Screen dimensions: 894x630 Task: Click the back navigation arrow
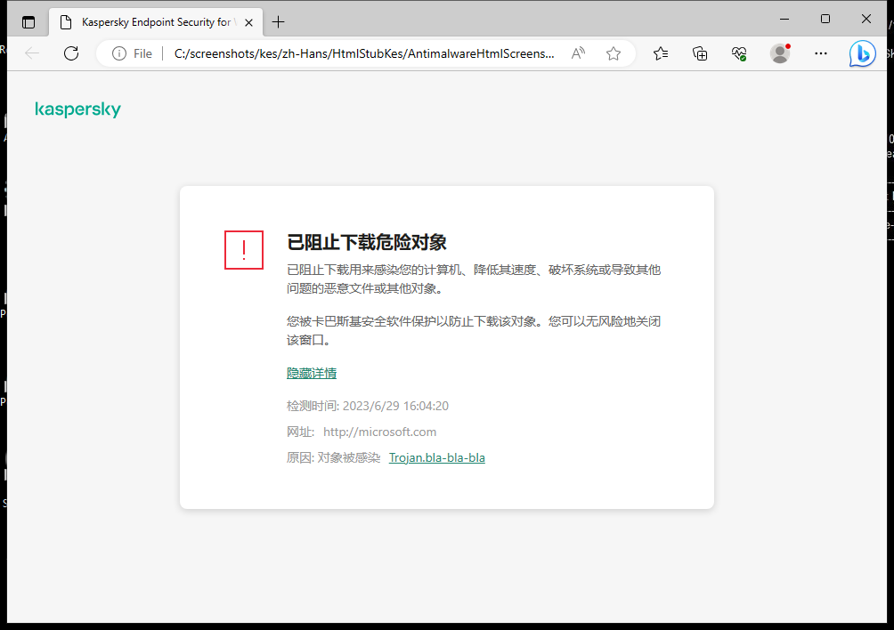(x=32, y=52)
